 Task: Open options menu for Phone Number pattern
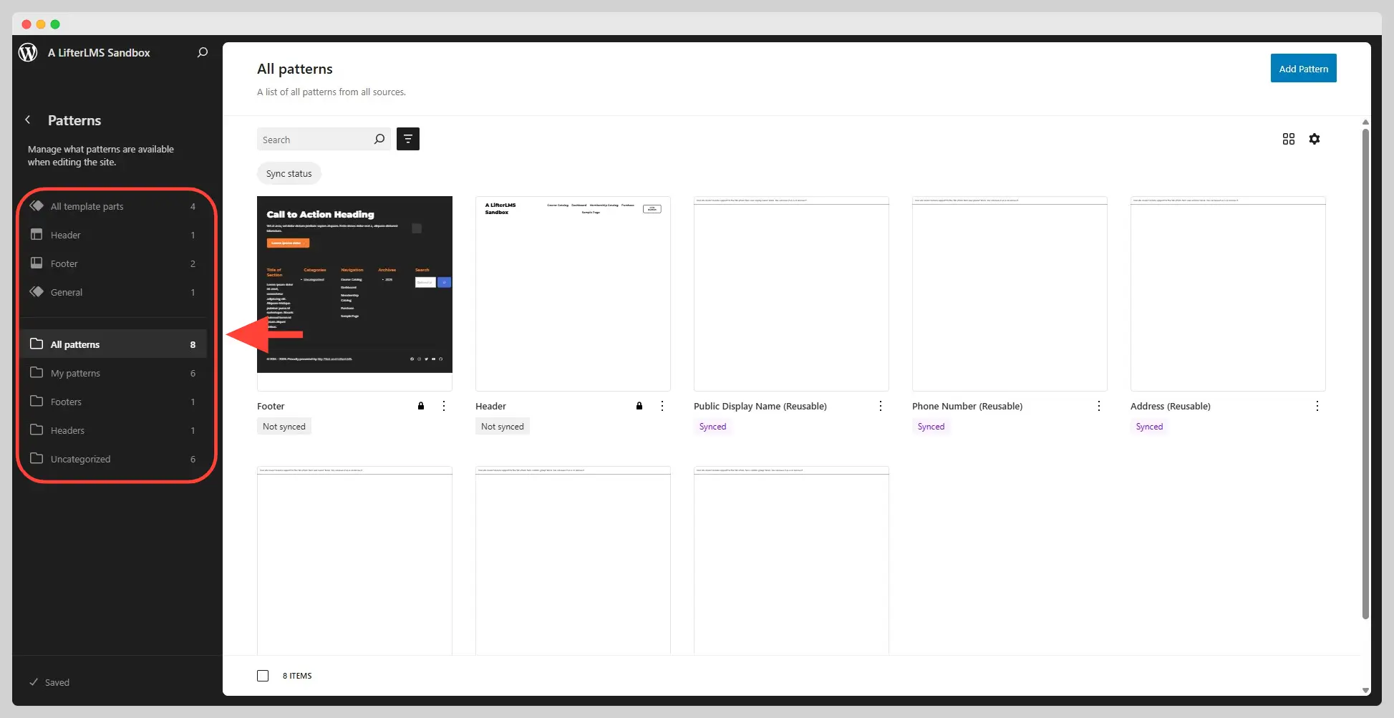pos(1099,406)
